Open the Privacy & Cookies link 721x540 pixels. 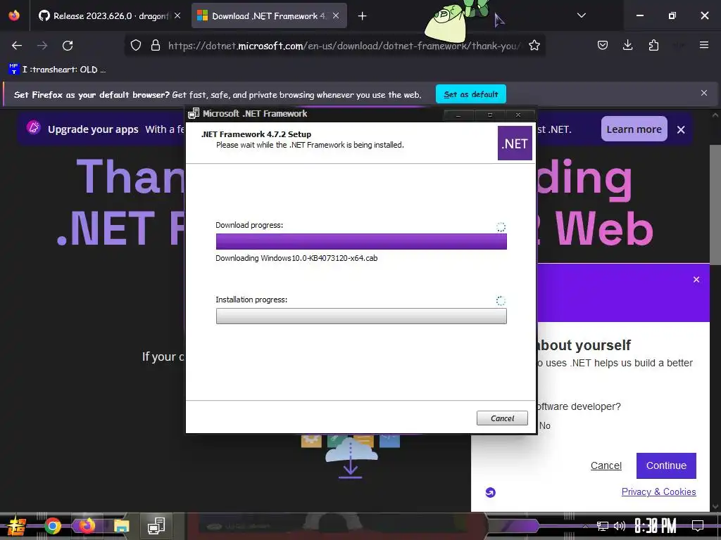pos(658,491)
